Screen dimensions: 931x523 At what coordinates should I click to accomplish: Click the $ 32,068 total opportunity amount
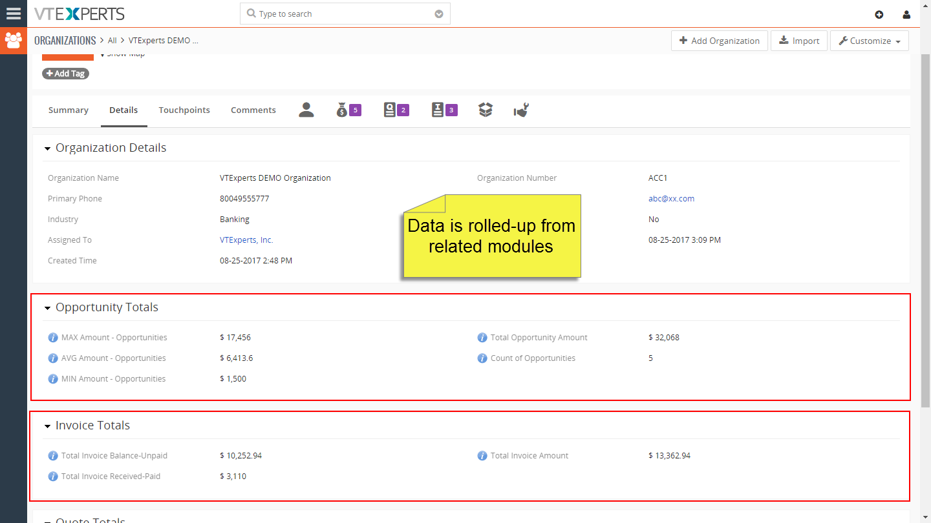(x=664, y=338)
